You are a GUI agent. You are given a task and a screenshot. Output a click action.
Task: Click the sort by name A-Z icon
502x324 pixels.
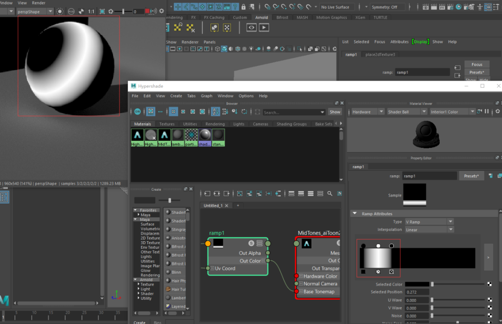coord(216,112)
